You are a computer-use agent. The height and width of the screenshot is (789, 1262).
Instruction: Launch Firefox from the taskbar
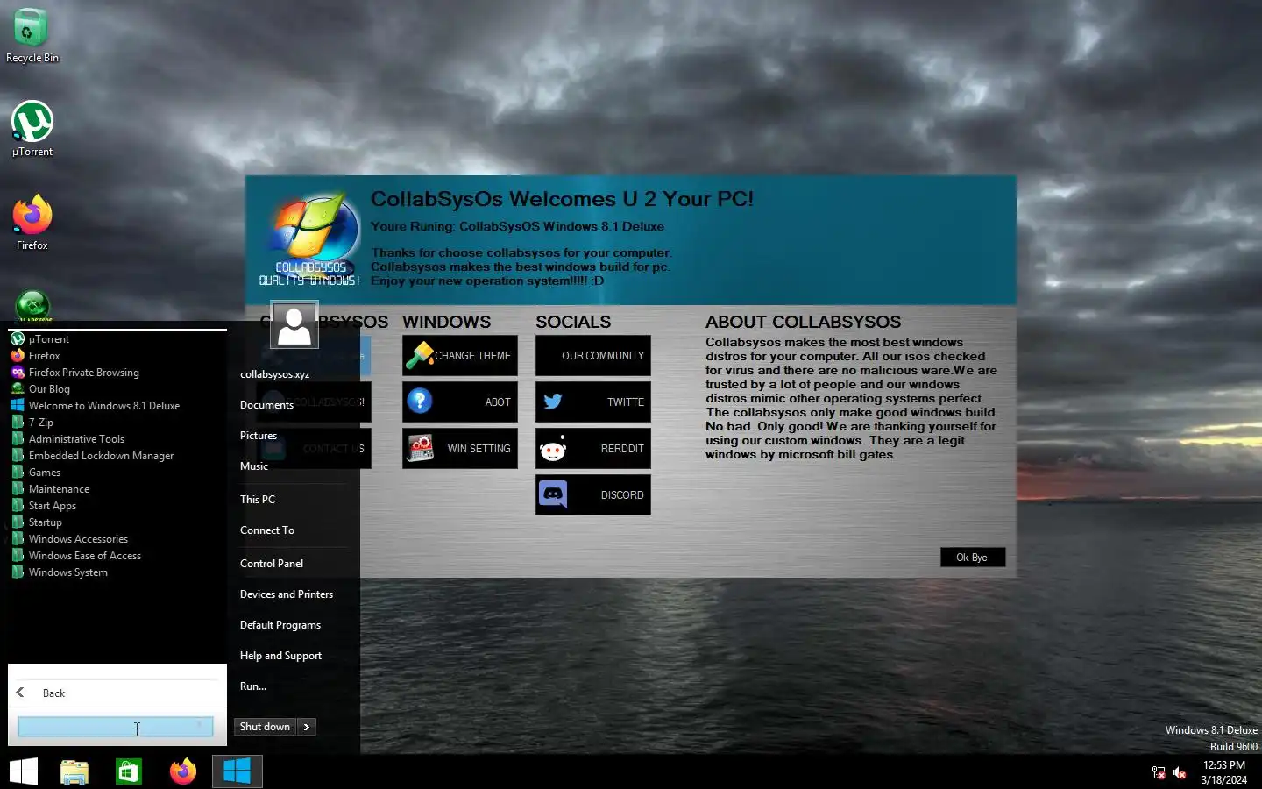click(x=183, y=771)
